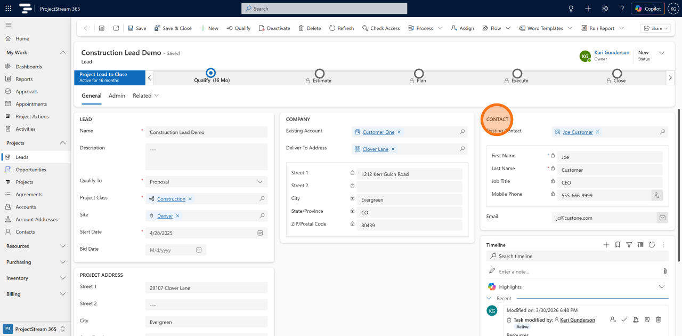
Task: Open the ProjectStream 365 area switcher
Action: click(35, 329)
